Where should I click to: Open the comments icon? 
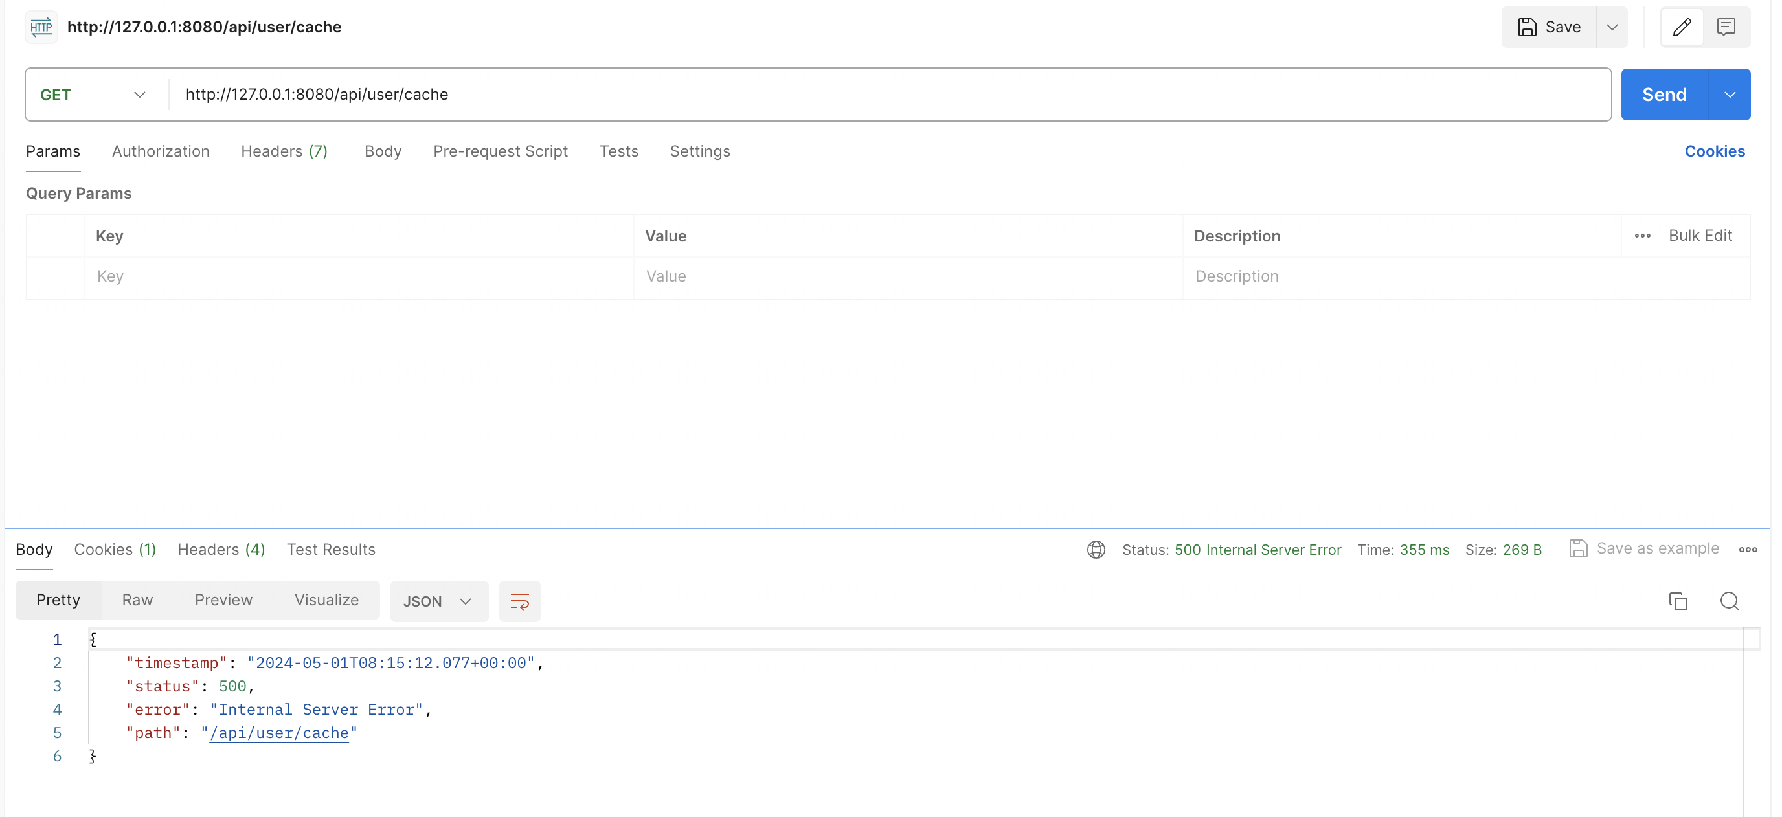tap(1726, 27)
